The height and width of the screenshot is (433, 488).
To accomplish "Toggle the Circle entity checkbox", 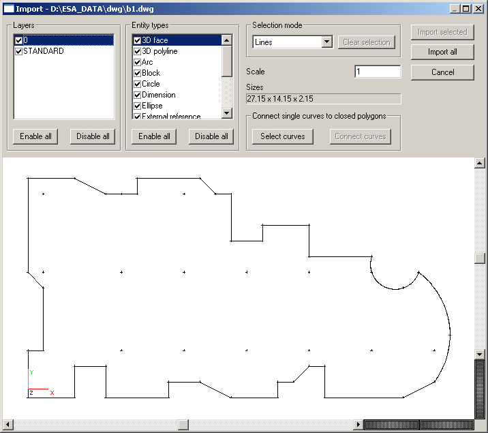I will click(x=137, y=84).
